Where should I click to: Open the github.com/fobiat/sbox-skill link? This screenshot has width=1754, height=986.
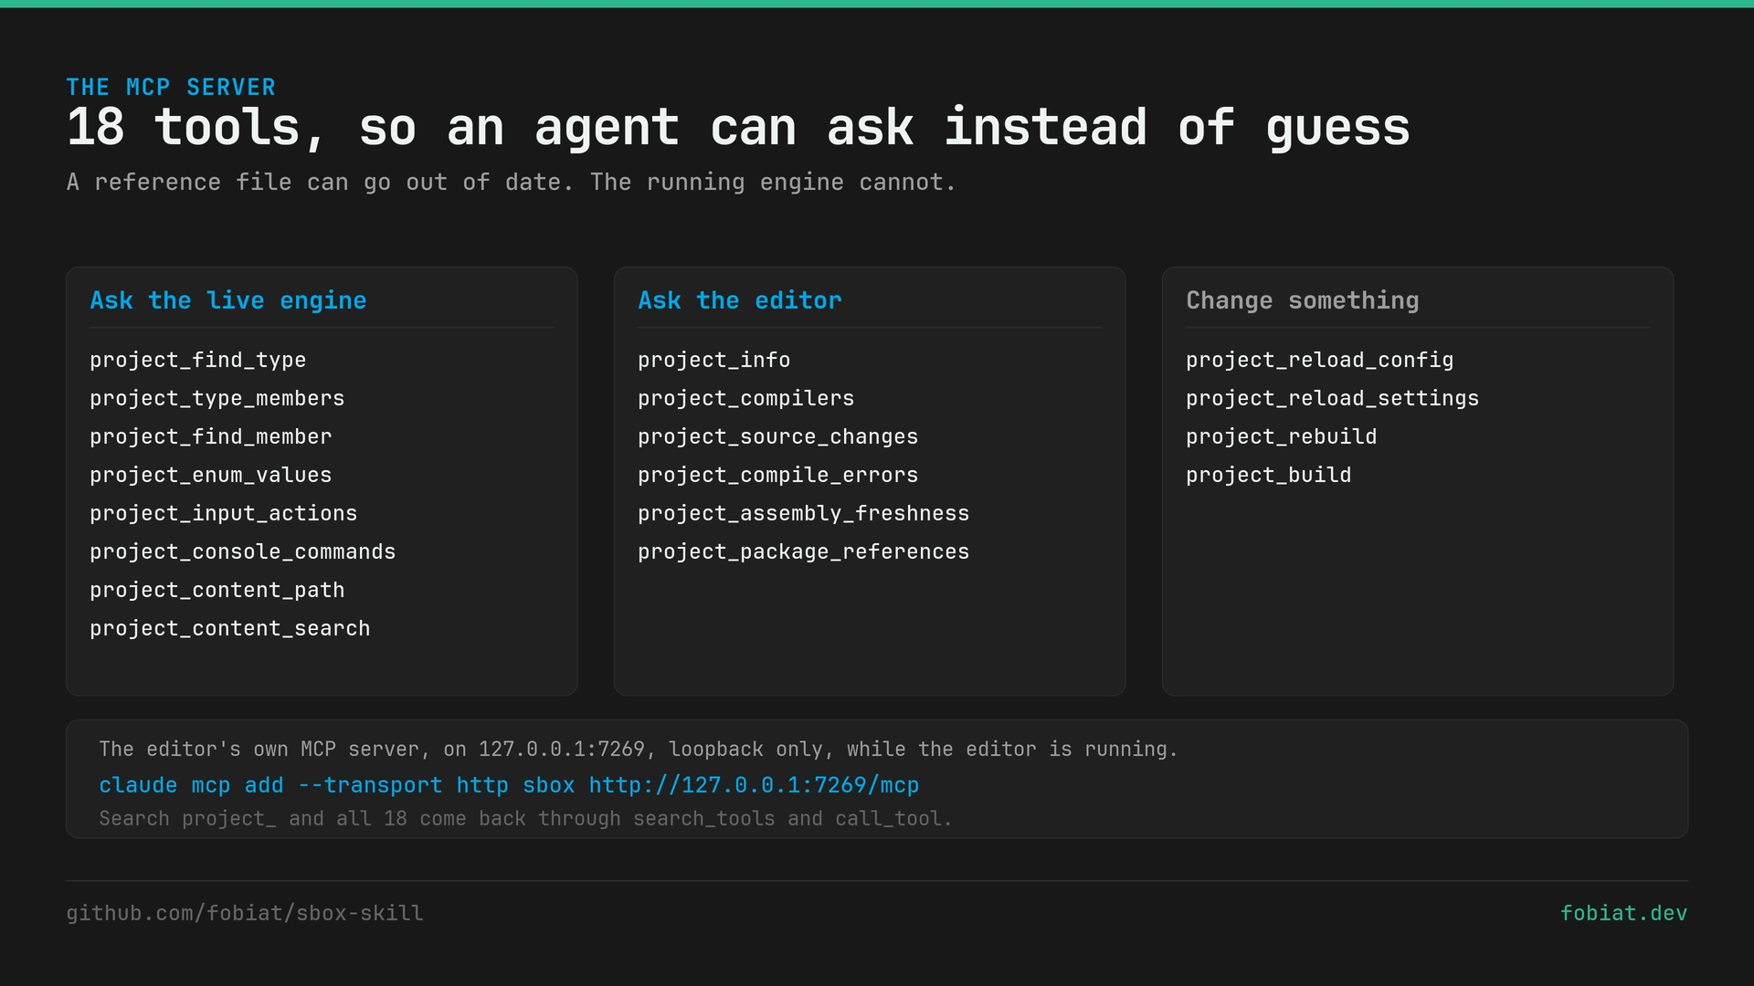click(x=245, y=914)
